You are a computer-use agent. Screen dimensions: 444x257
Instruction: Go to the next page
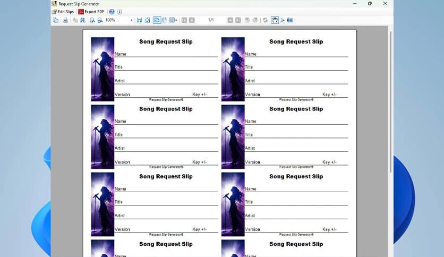pos(230,20)
